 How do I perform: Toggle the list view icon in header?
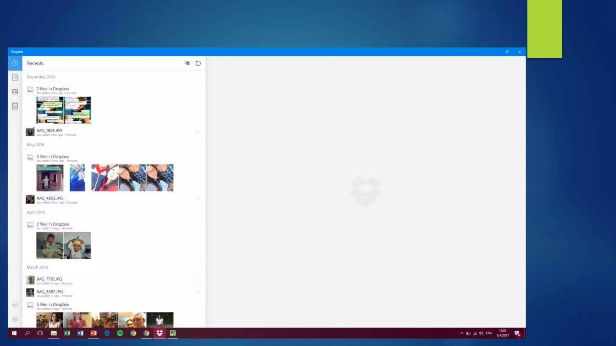tap(187, 63)
